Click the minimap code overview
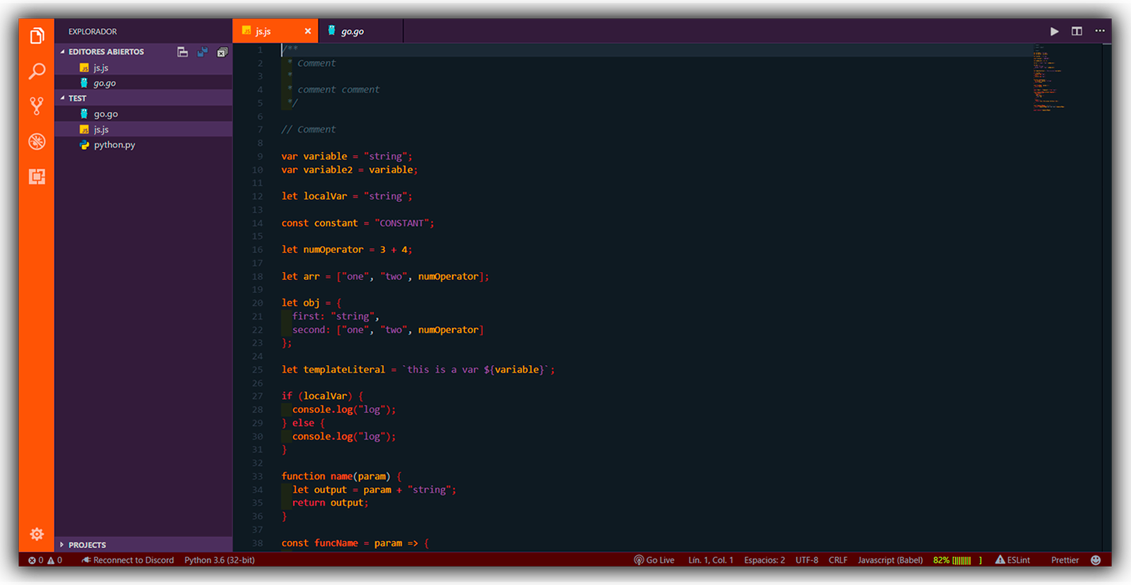 pyautogui.click(x=1049, y=79)
